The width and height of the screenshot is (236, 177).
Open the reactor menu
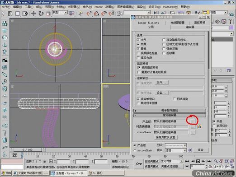[99, 7]
